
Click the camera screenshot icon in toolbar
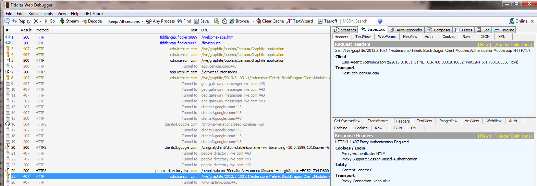217,21
